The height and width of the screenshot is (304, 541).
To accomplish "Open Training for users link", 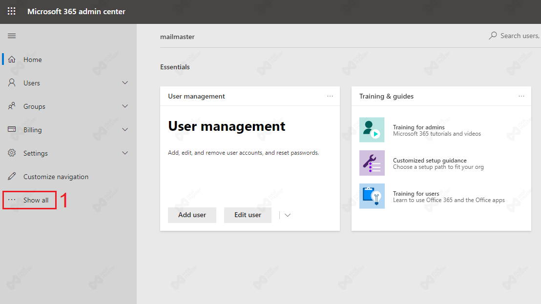I will click(416, 193).
